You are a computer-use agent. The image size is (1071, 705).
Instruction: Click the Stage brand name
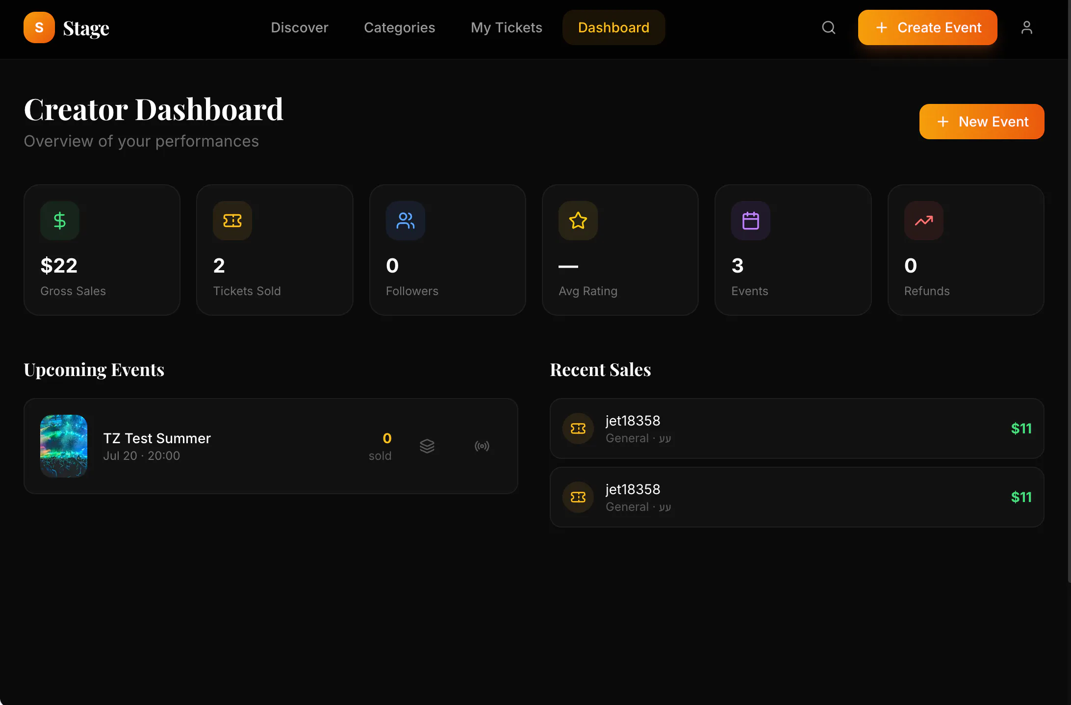[x=86, y=28]
